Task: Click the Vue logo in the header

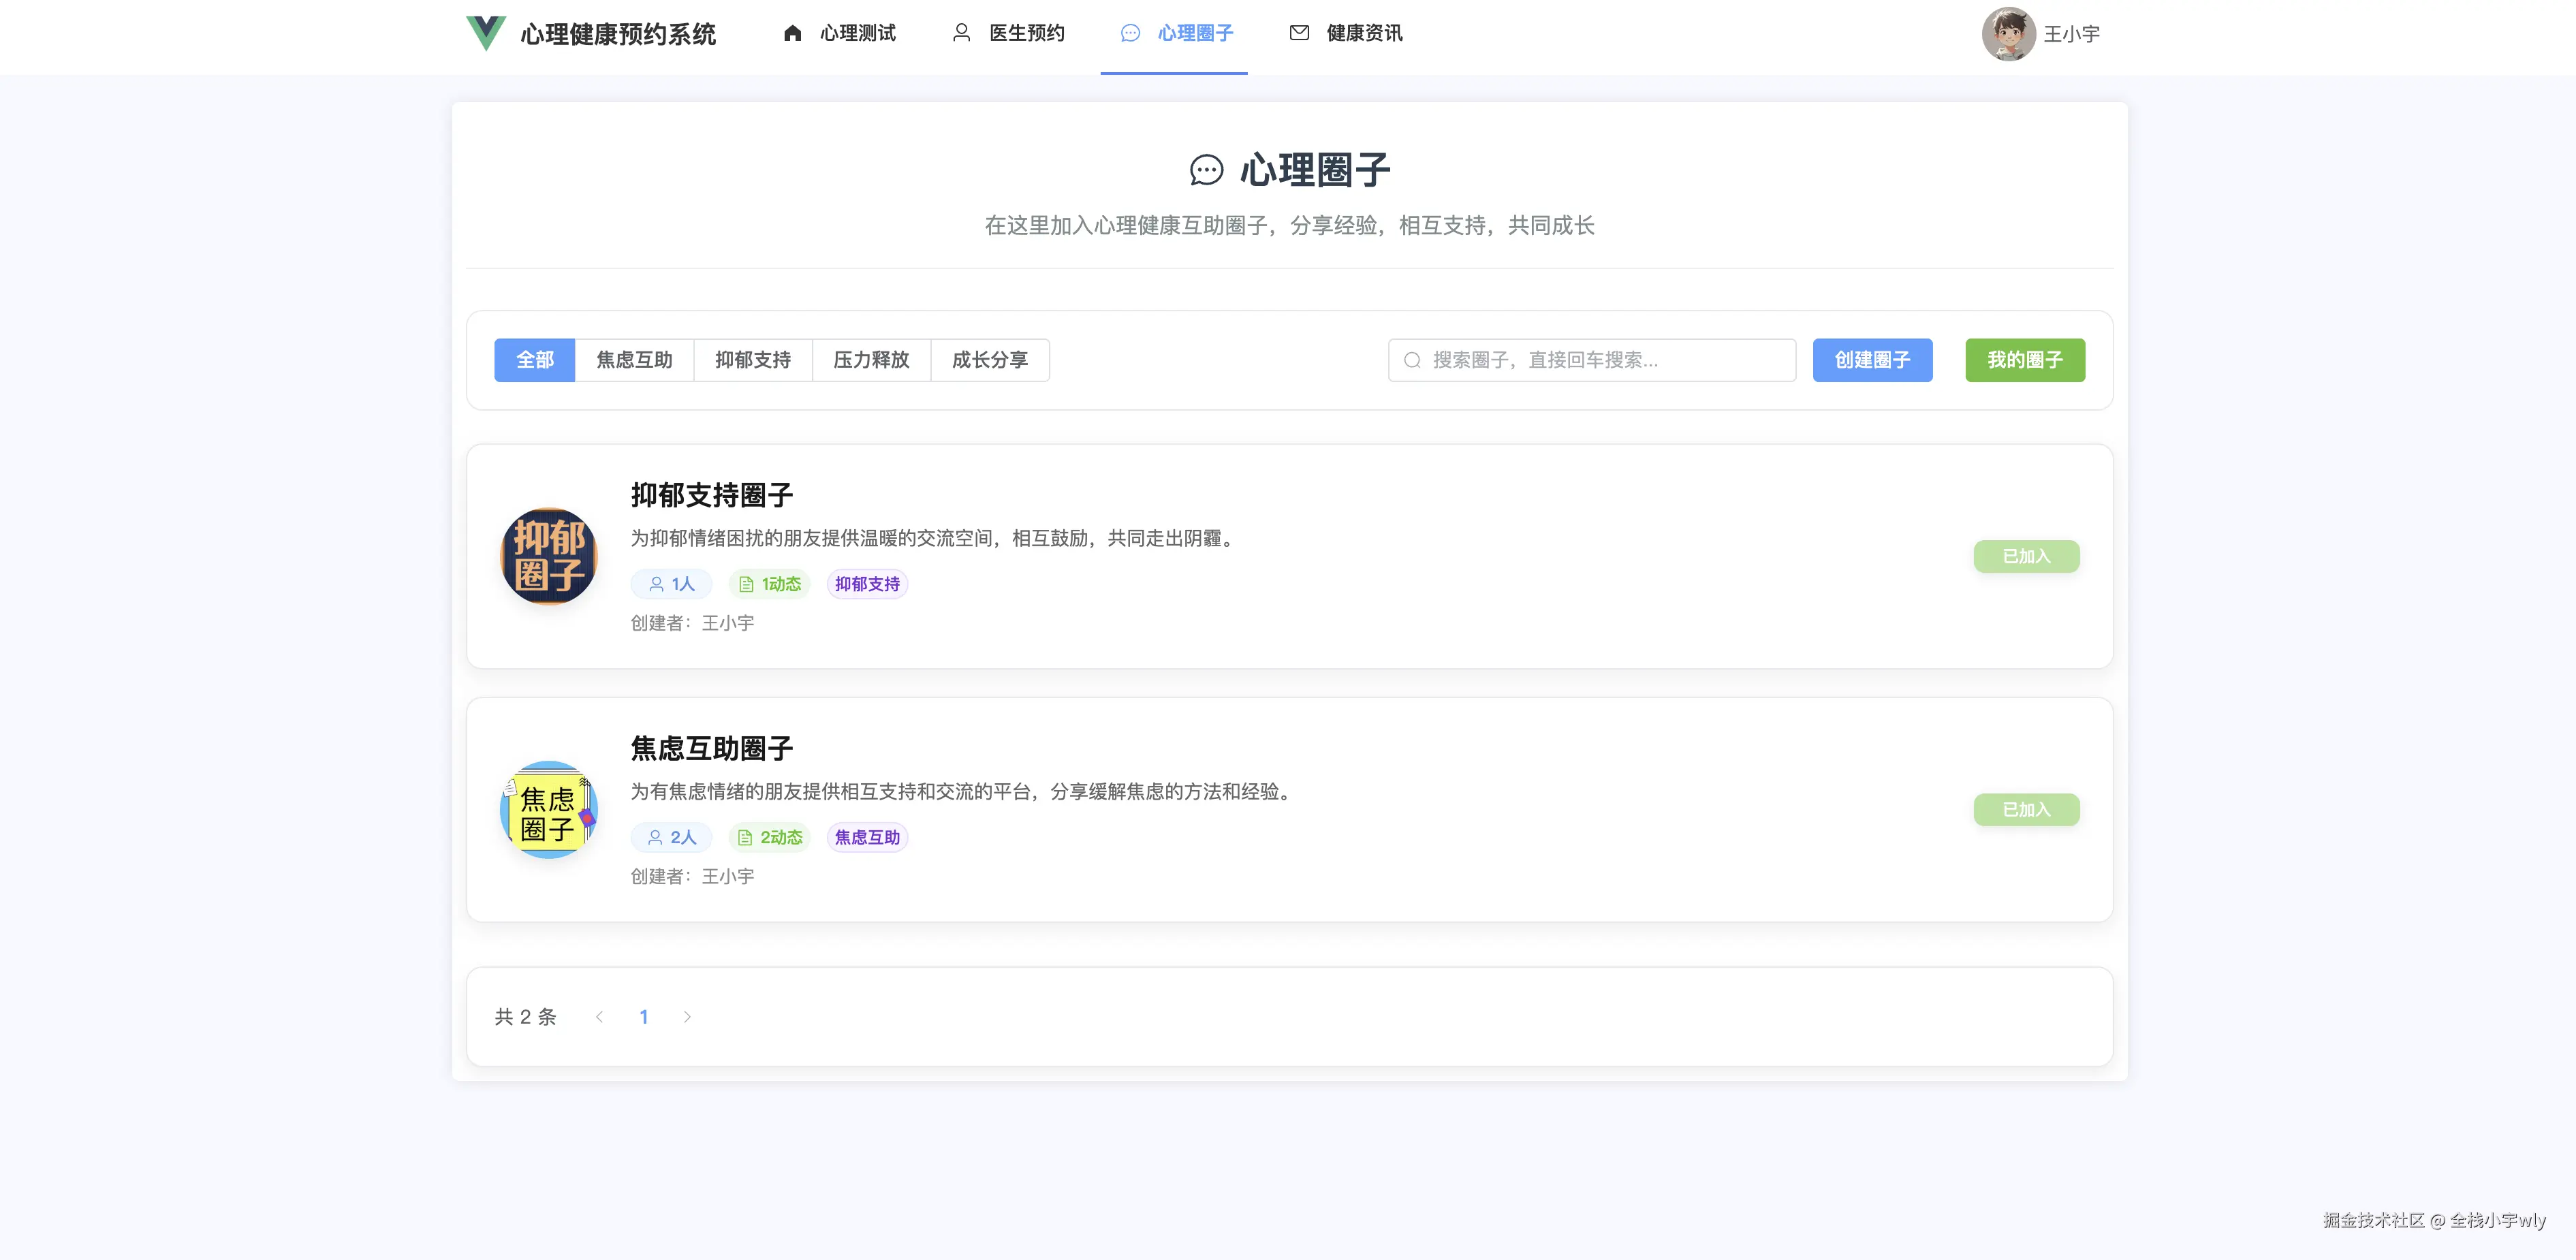Action: point(485,33)
